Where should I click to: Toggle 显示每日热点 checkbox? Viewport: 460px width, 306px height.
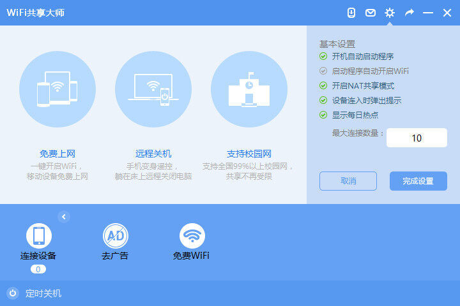click(323, 115)
